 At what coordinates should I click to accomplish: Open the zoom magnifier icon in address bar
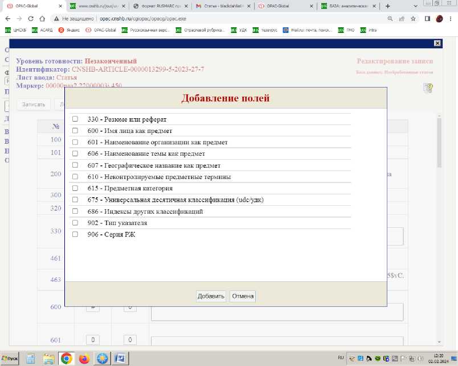click(x=390, y=19)
